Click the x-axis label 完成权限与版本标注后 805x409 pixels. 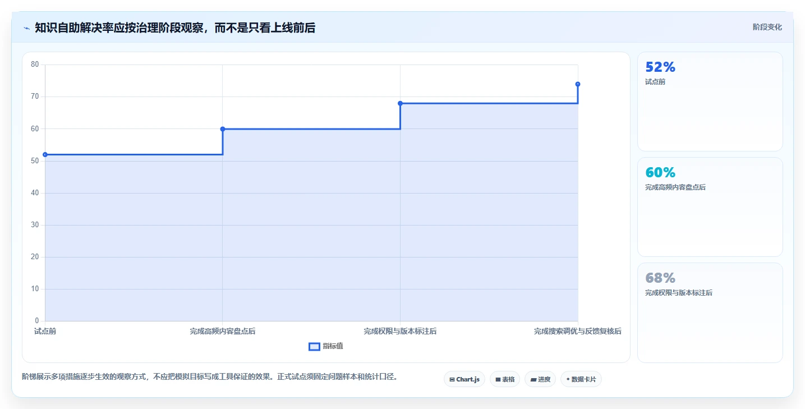pyautogui.click(x=400, y=332)
